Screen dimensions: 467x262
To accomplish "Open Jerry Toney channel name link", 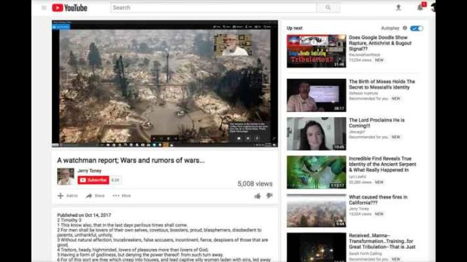I will pyautogui.click(x=89, y=171).
